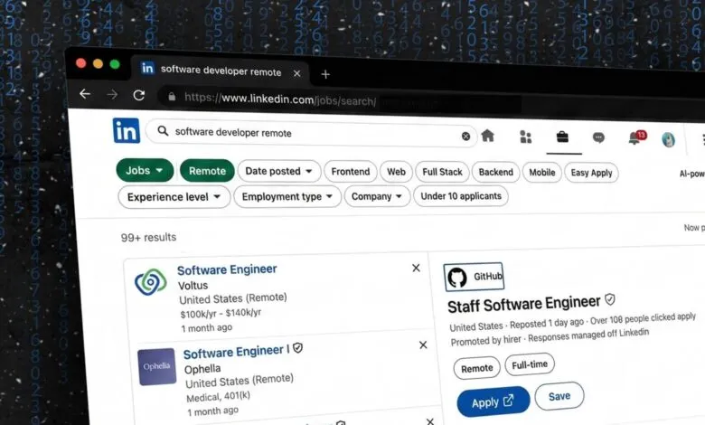
Task: Click the GitHub company logo
Action: click(x=474, y=276)
